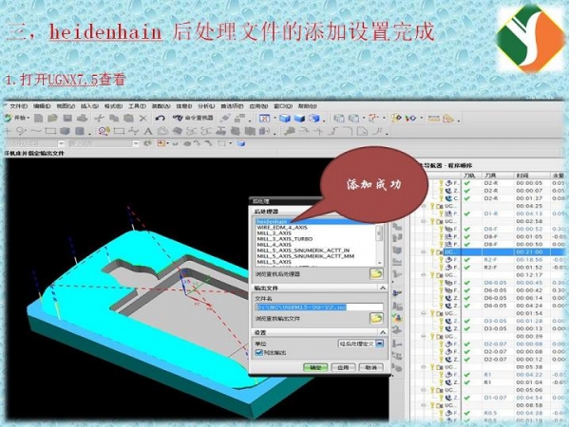
Task: Select the tool cell D1-0.07
Action: tap(495, 398)
